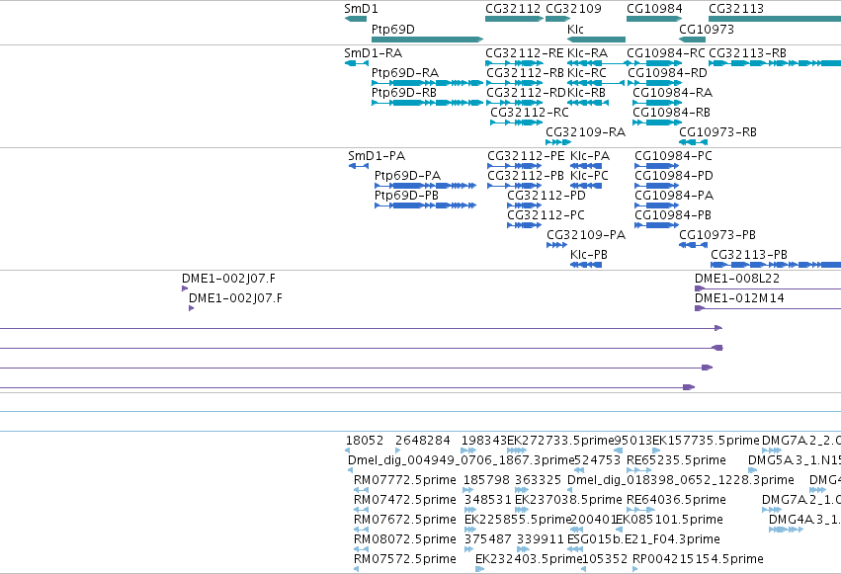This screenshot has height=574, width=841.
Task: Choose transcript CG32112-RC
Action: click(x=530, y=113)
